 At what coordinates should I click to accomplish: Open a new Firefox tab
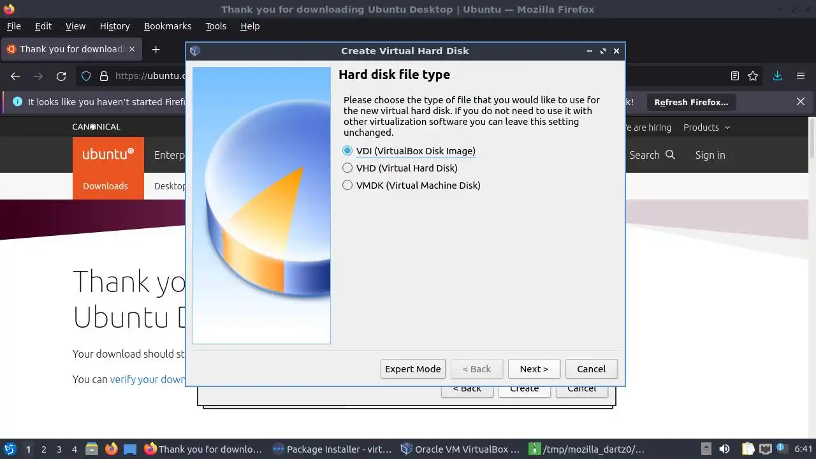tap(156, 49)
